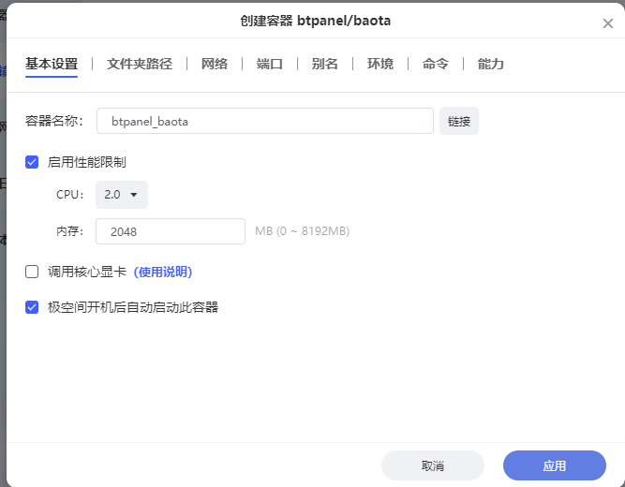Open the 端口 tab

pyautogui.click(x=270, y=64)
